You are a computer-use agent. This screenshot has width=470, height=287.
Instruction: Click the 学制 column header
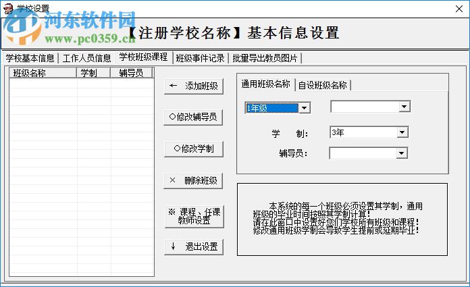[x=94, y=73]
